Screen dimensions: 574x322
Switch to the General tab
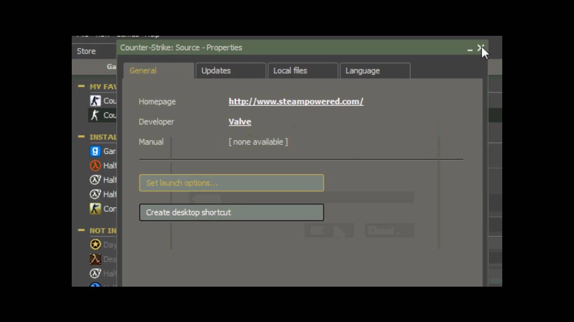(158, 71)
